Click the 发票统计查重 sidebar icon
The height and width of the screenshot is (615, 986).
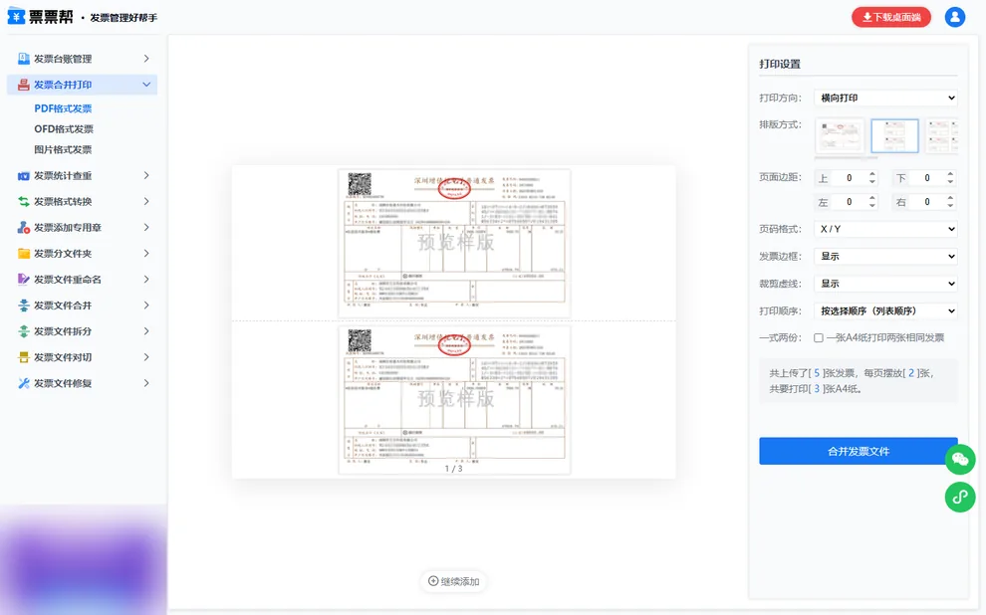point(24,176)
